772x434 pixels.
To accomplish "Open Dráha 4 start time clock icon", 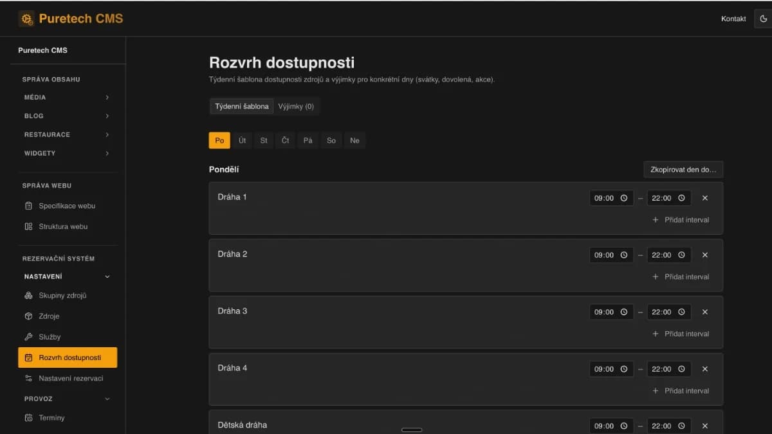I will tap(624, 369).
